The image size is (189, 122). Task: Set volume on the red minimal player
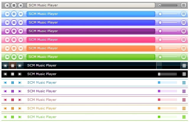167,100
